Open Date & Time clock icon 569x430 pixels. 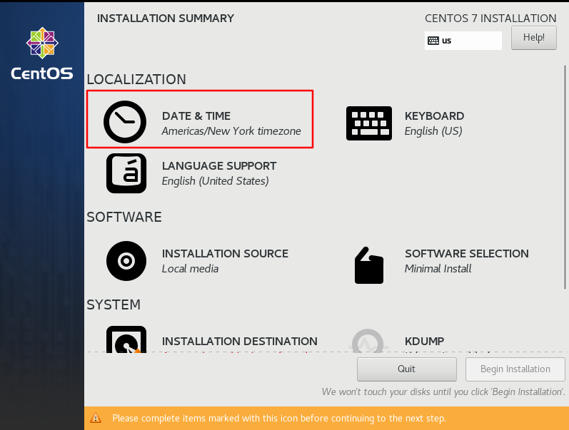[x=125, y=122]
